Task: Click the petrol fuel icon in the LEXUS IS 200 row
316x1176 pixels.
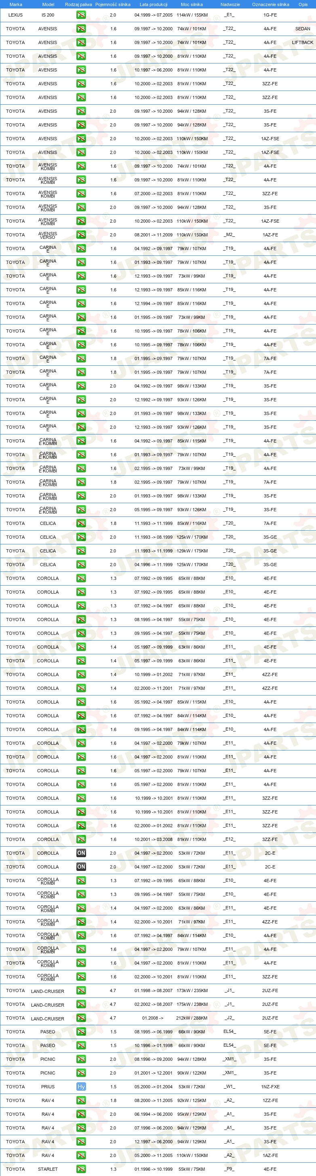Action: 81,15
